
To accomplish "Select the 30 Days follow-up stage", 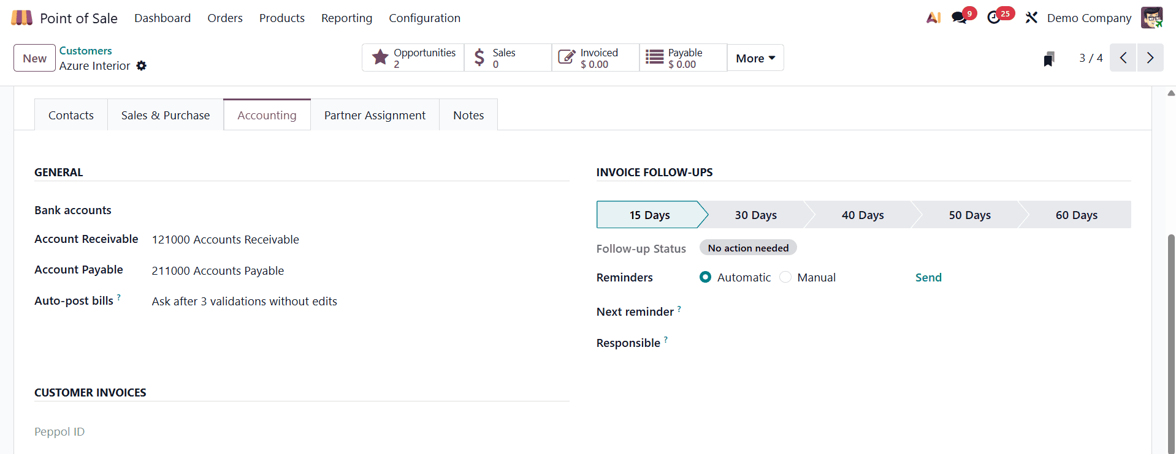I will point(756,215).
